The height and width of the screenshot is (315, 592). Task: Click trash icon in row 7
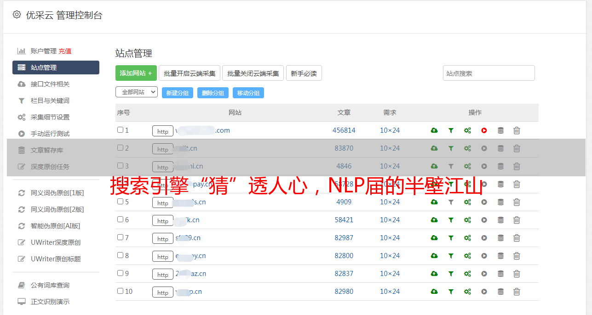[x=517, y=238]
